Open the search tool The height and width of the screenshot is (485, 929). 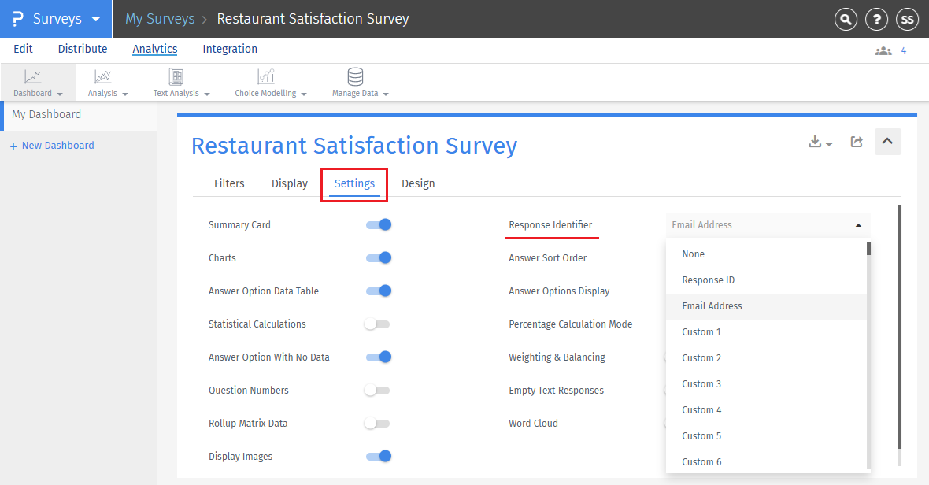click(x=846, y=19)
